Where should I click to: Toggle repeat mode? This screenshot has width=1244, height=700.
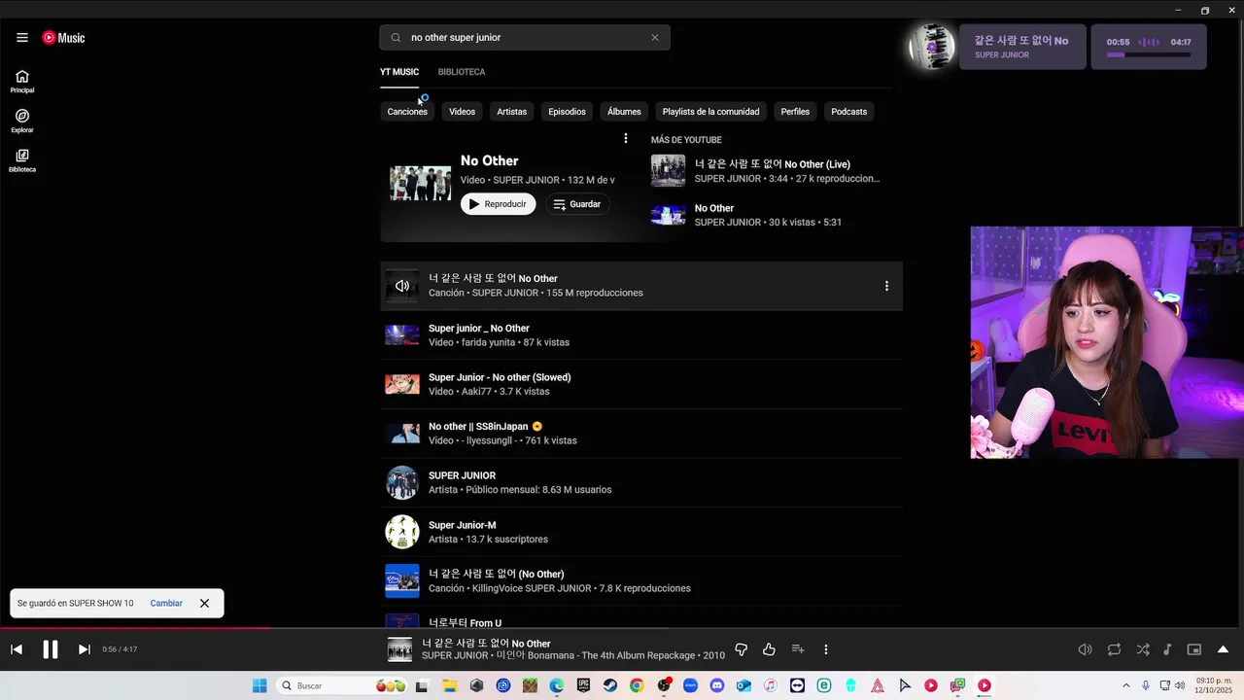pyautogui.click(x=1114, y=649)
